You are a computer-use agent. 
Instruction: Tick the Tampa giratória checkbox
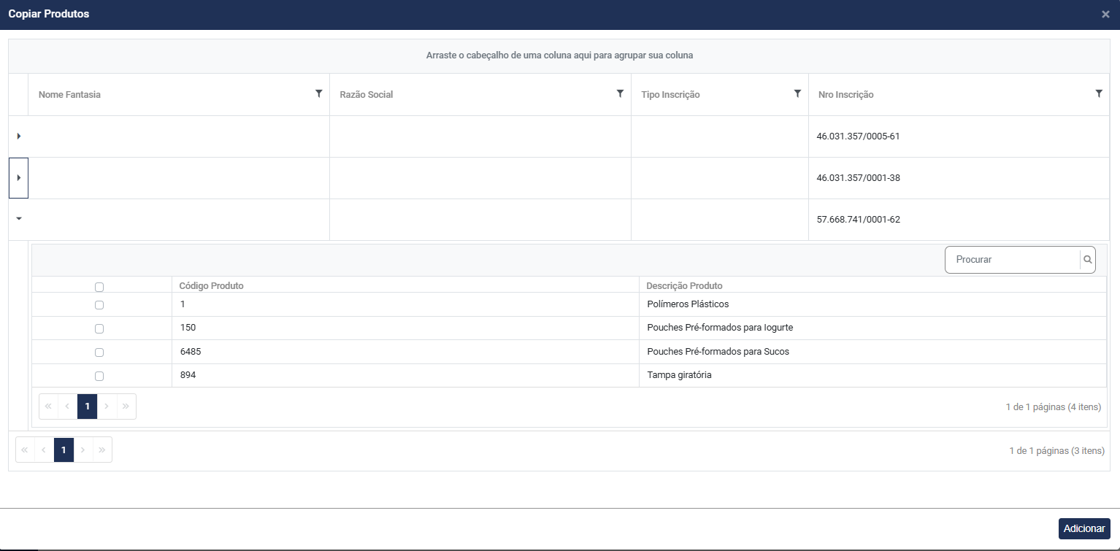(99, 376)
